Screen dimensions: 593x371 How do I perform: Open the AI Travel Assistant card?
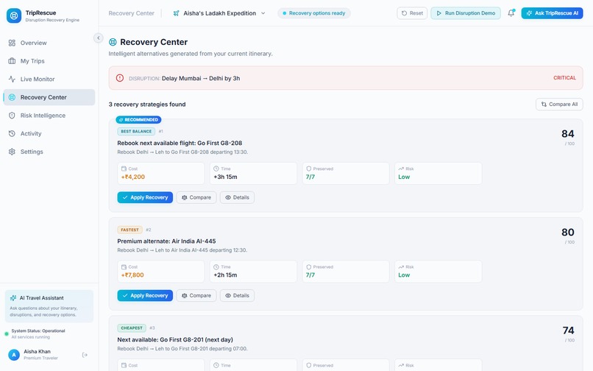(x=49, y=306)
